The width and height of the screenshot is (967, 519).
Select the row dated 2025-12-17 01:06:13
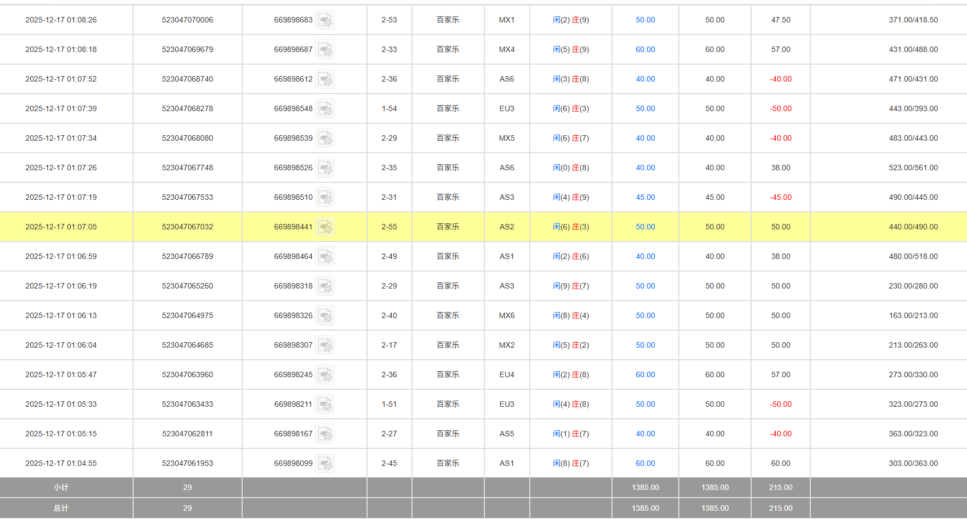[x=61, y=315]
